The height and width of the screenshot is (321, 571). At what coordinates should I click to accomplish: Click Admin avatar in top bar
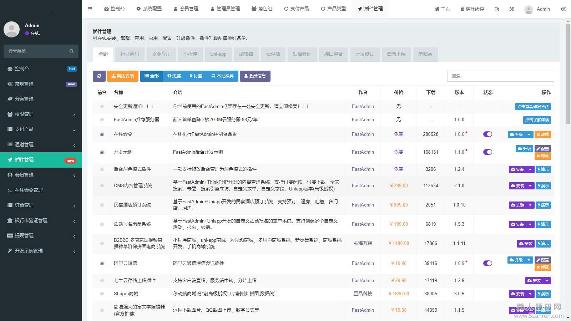pyautogui.click(x=529, y=9)
